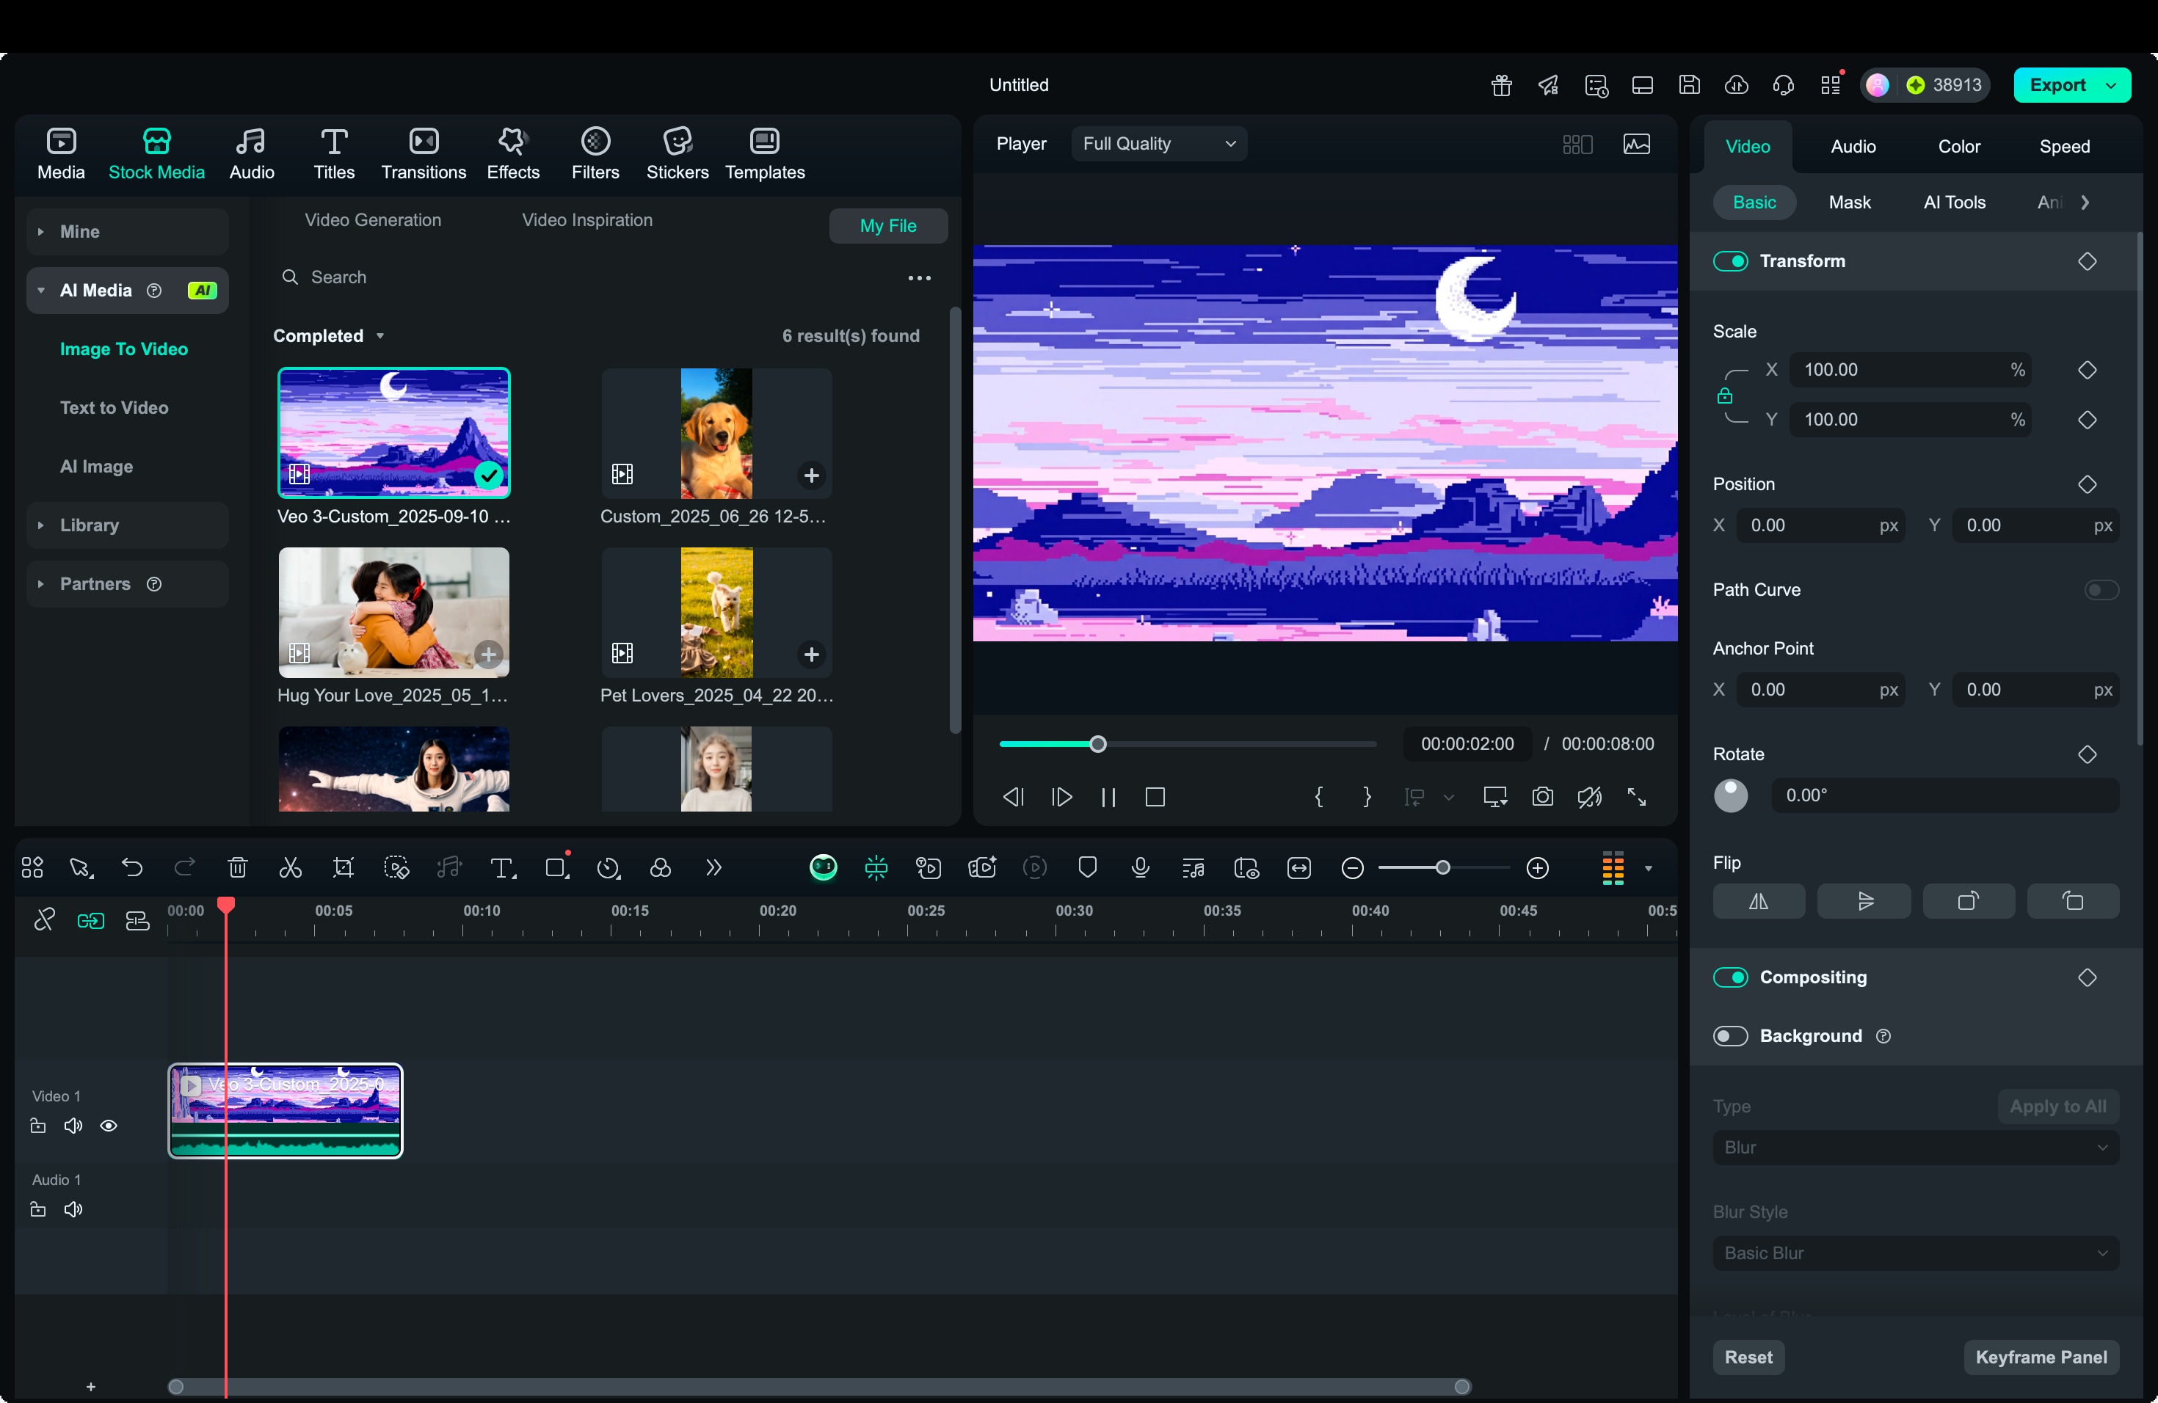2158x1403 pixels.
Task: Toggle the Compositing switch
Action: (x=1730, y=977)
